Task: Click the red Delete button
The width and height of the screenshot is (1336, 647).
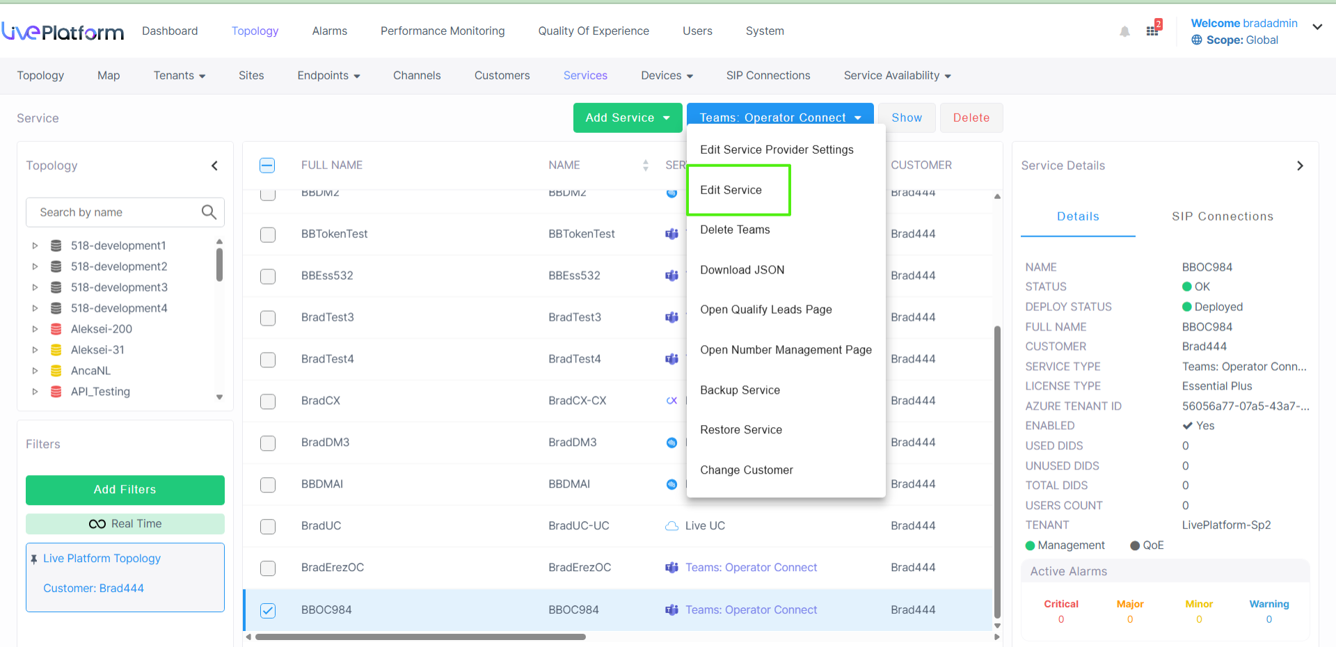Action: [x=971, y=118]
